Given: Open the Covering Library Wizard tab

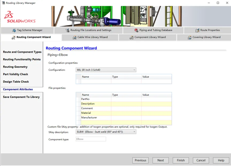Looking at the screenshot, I should click(204, 37).
